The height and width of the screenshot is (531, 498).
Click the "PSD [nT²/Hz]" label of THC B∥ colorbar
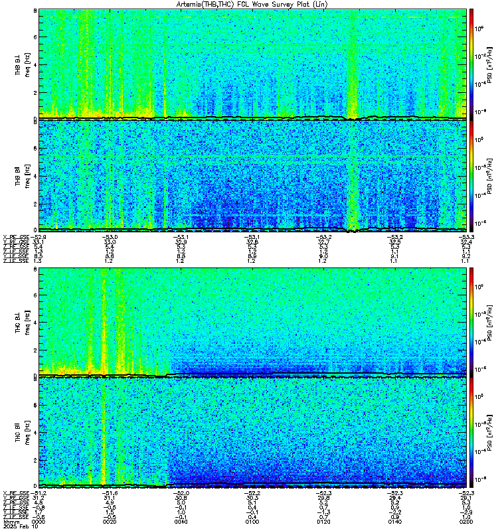(x=490, y=433)
